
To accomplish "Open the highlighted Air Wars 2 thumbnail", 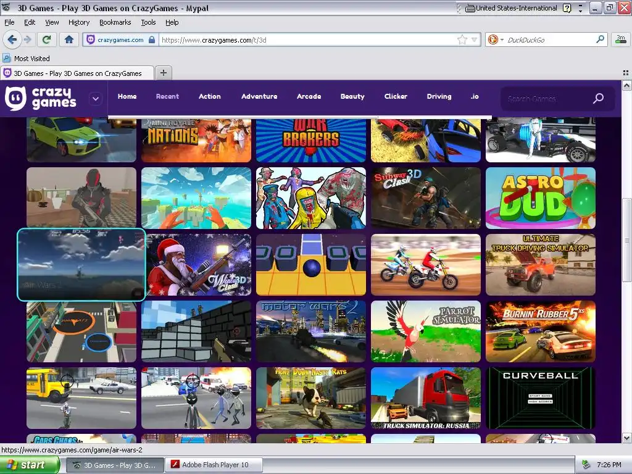I will (x=81, y=264).
